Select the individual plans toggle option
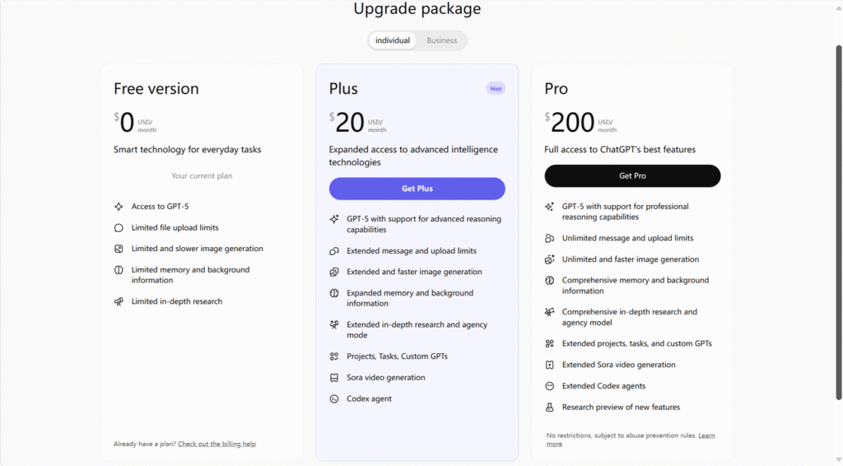Image resolution: width=843 pixels, height=466 pixels. click(x=393, y=40)
